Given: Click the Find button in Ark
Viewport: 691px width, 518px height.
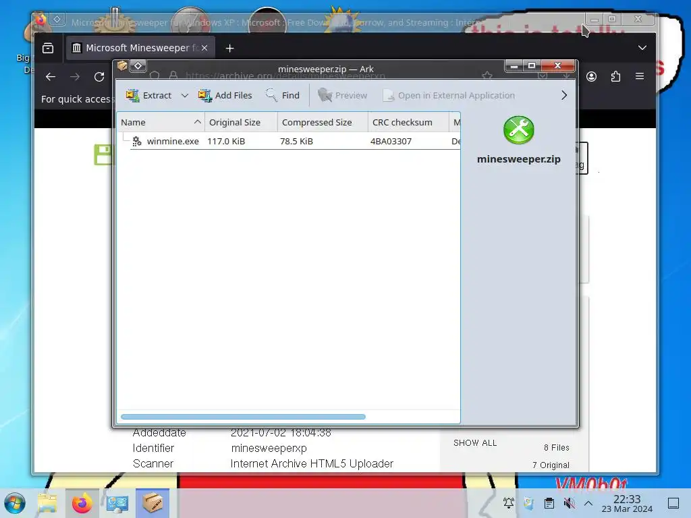Looking at the screenshot, I should click(283, 95).
